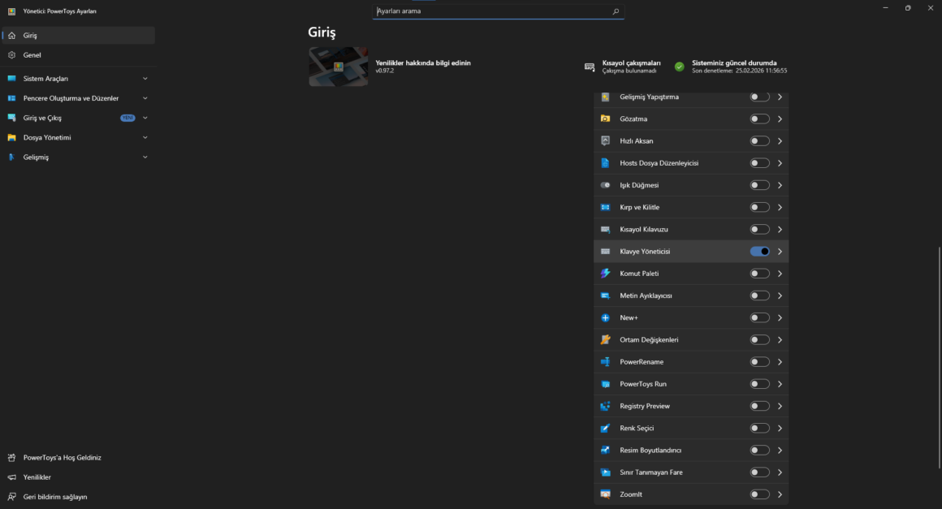Screen dimensions: 942x509
Task: Turn on the Işık Düğmesi switch
Action: [759, 185]
